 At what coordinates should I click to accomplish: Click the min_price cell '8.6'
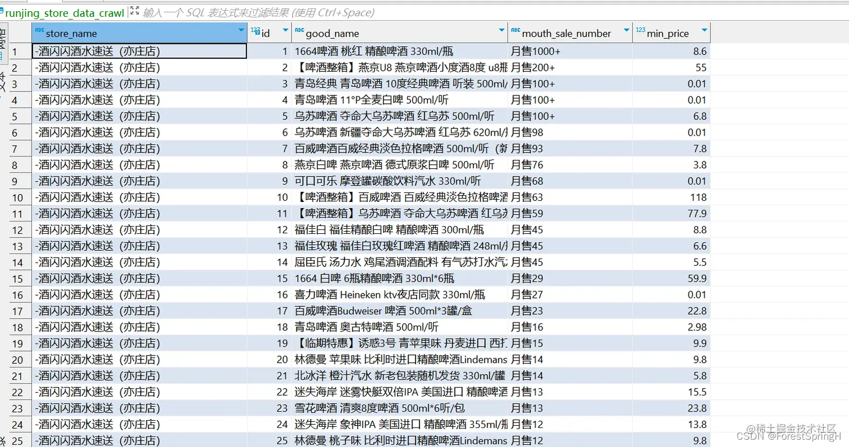(x=672, y=52)
